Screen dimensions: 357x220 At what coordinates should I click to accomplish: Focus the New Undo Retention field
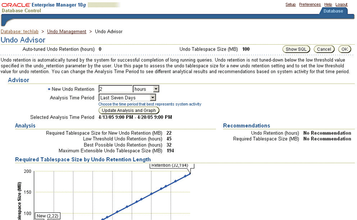pyautogui.click(x=115, y=89)
